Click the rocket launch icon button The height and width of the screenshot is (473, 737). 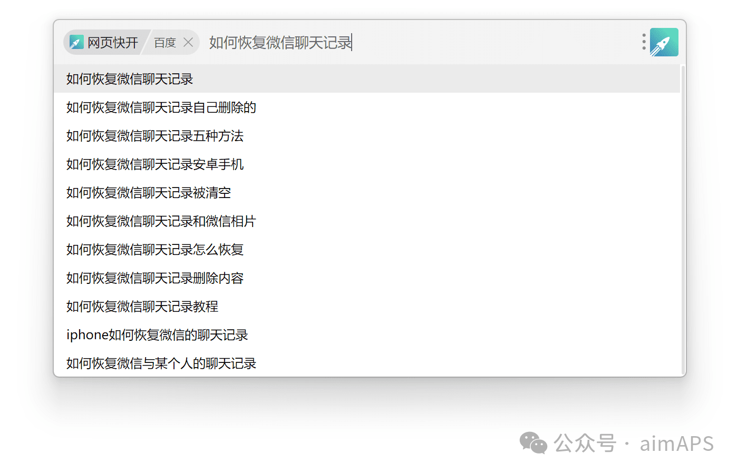[664, 42]
